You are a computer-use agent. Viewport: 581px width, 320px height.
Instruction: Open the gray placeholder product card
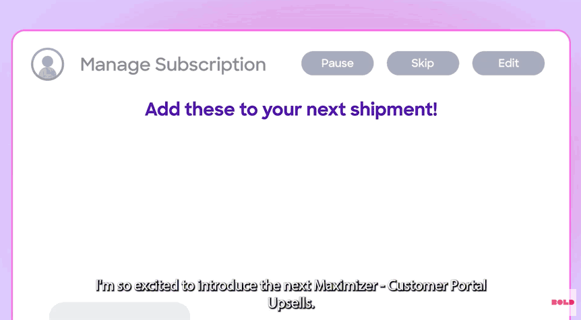(x=120, y=311)
